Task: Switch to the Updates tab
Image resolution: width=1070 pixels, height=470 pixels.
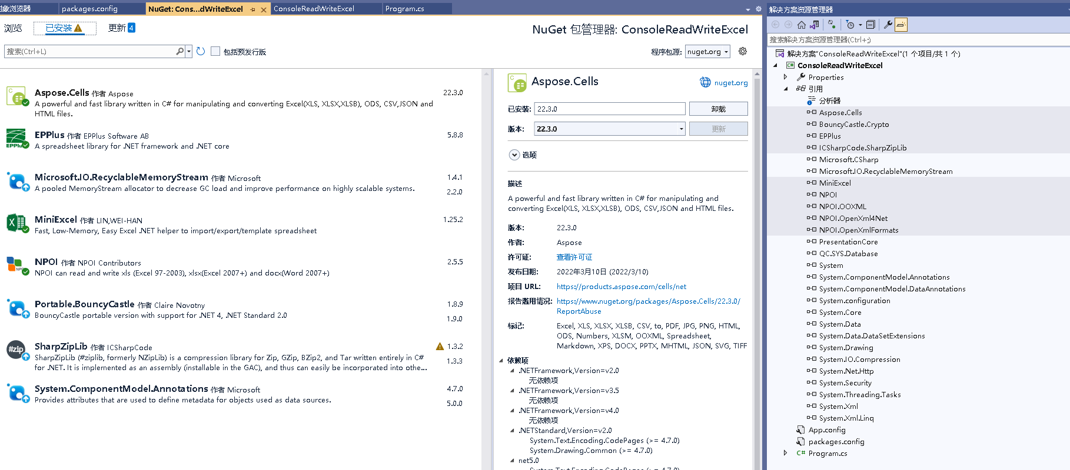Action: (121, 28)
